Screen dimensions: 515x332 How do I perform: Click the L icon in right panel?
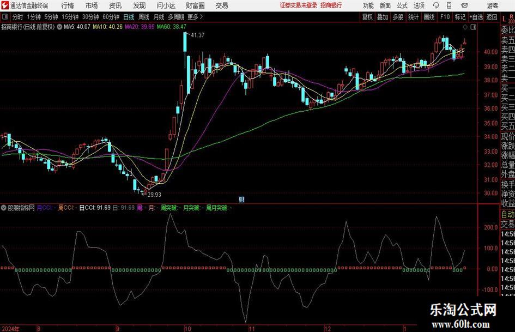pyautogui.click(x=504, y=20)
